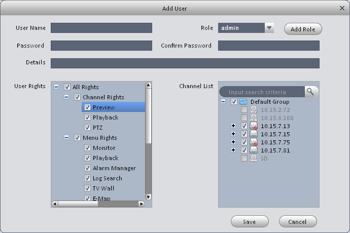Click the User Rights horizontal scrollbar thumb

click(78, 204)
